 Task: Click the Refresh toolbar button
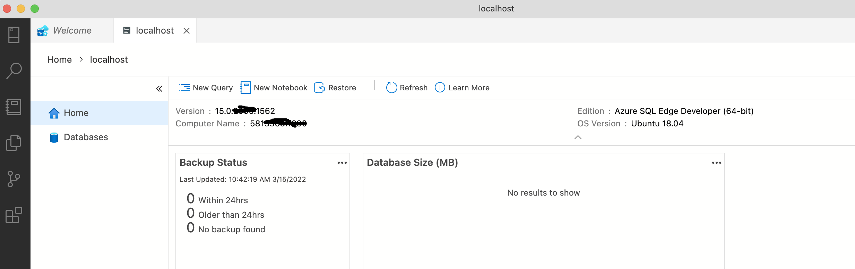coord(407,88)
